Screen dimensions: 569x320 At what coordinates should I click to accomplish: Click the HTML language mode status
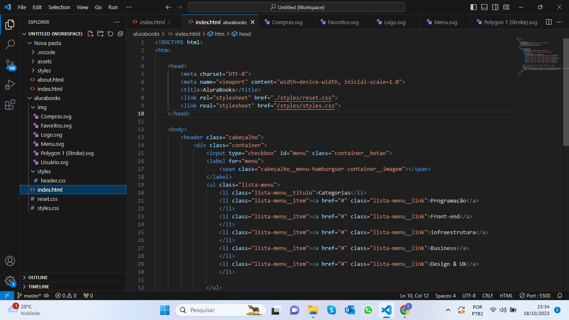(x=506, y=295)
